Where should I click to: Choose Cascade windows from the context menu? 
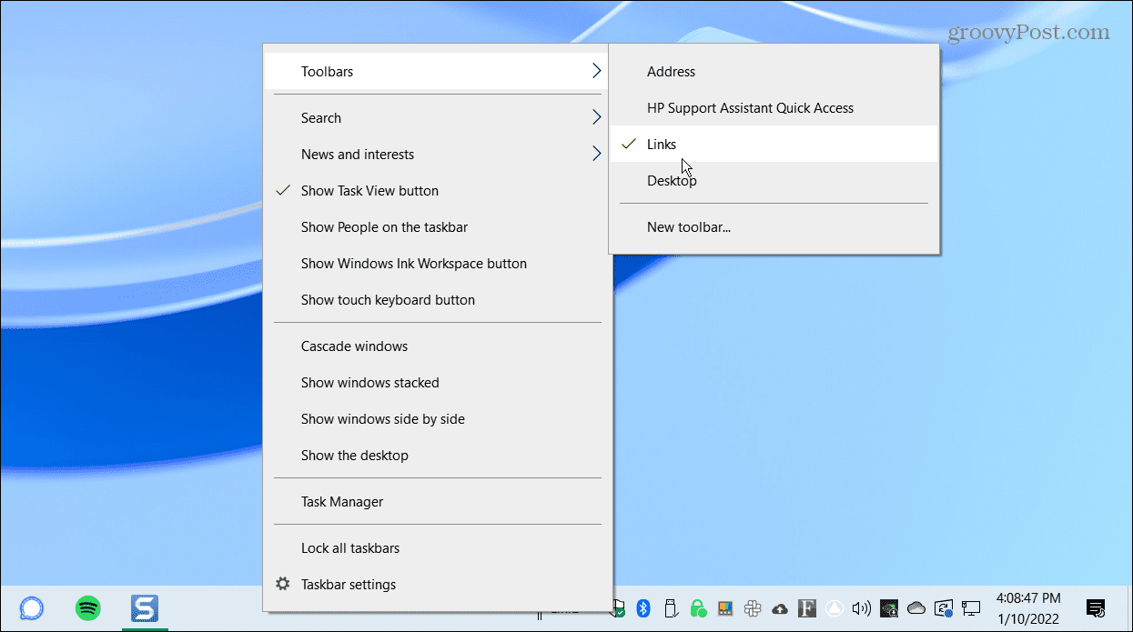pyautogui.click(x=354, y=346)
